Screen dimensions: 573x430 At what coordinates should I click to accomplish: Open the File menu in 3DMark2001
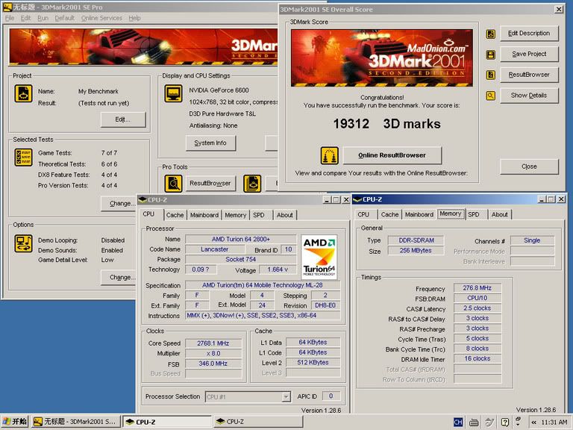[10, 18]
